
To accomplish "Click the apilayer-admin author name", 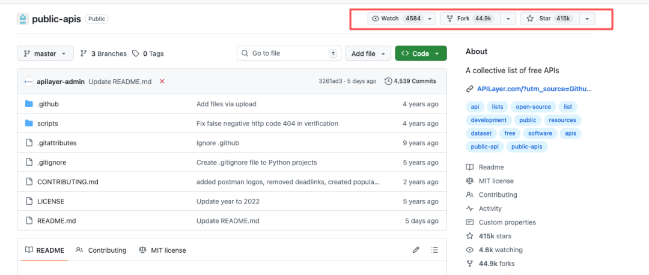I will click(x=61, y=82).
